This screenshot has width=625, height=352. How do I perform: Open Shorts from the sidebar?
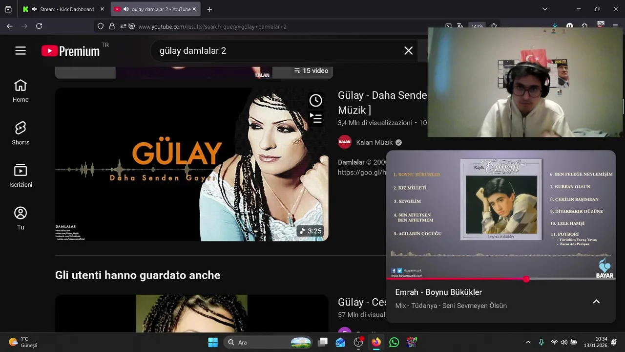(21, 133)
